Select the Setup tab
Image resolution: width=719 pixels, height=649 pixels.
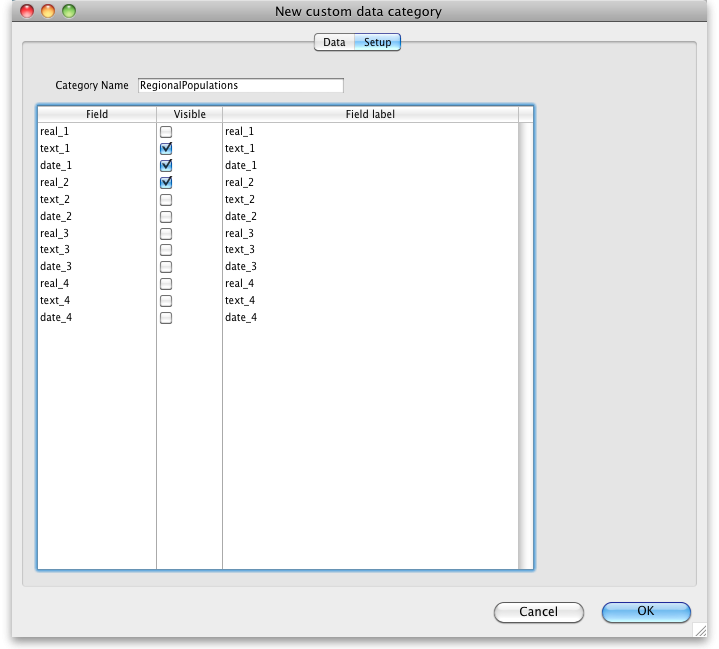[377, 42]
